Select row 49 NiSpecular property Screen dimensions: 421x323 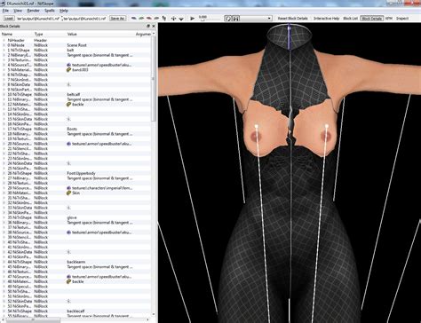click(x=75, y=287)
